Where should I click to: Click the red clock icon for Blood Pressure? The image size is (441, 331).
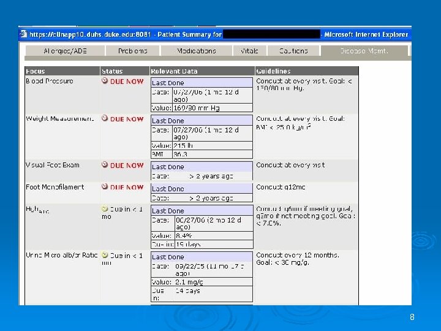coord(105,81)
